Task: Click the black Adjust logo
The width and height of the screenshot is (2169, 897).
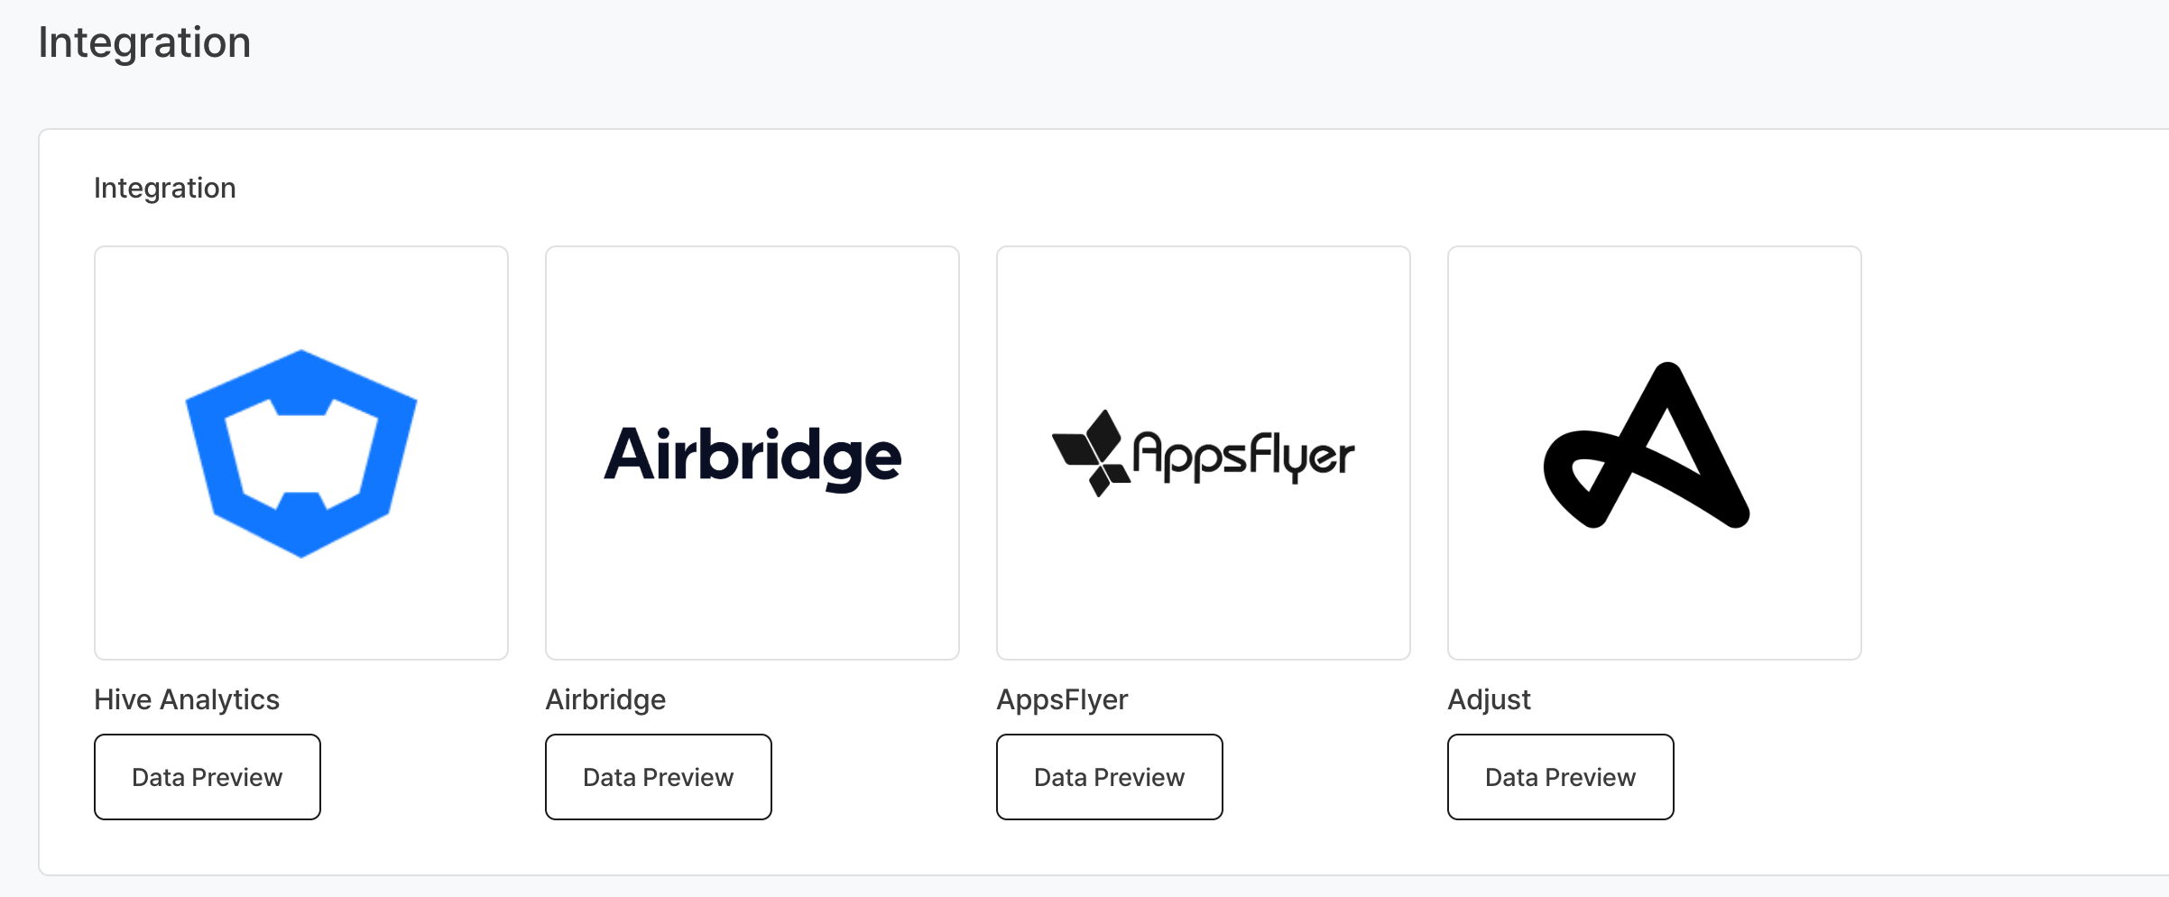Action: point(1648,447)
